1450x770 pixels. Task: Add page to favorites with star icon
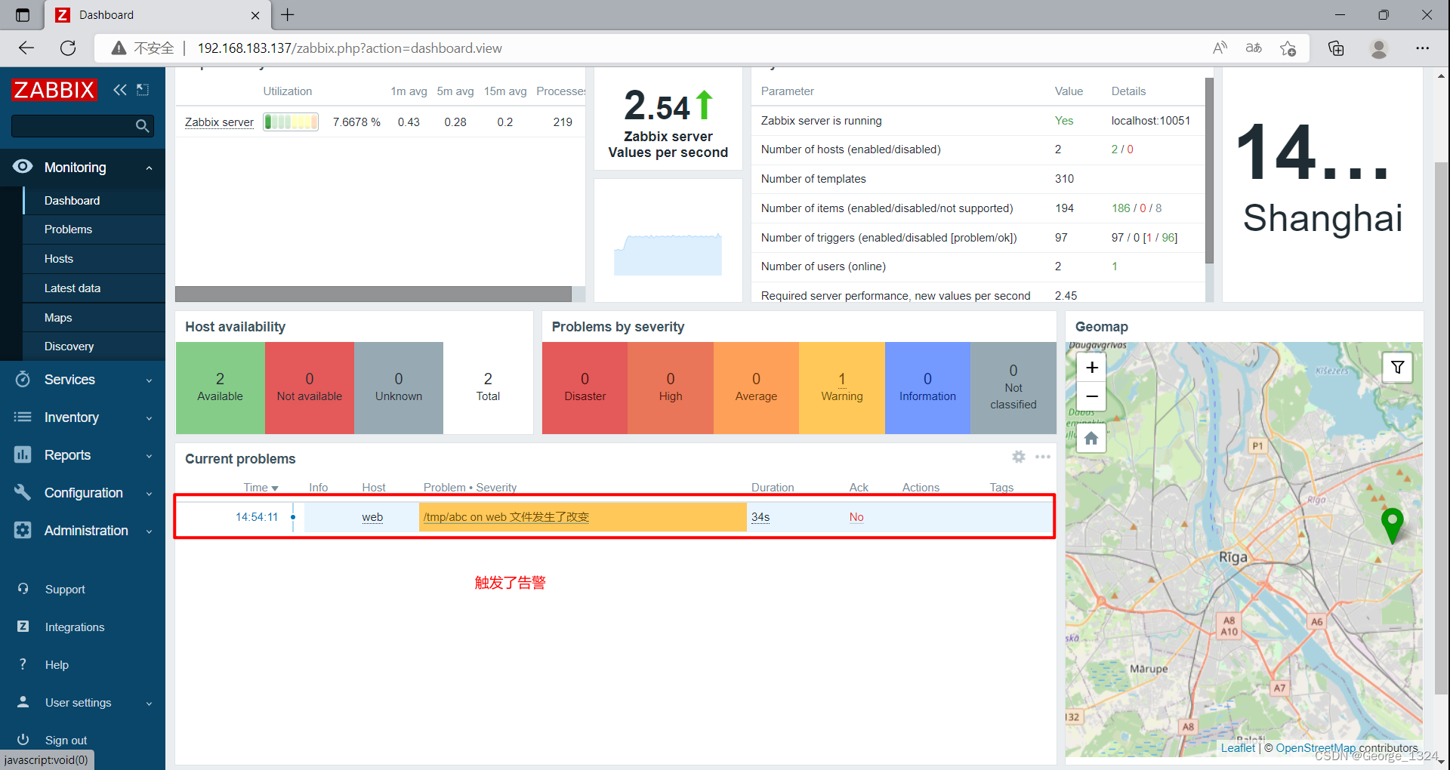[1288, 48]
